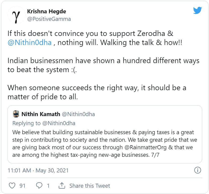This screenshot has height=194, width=209.
Task: Click @Nithin0dha handle beside Nithin Kamath's name
Action: 78,114
